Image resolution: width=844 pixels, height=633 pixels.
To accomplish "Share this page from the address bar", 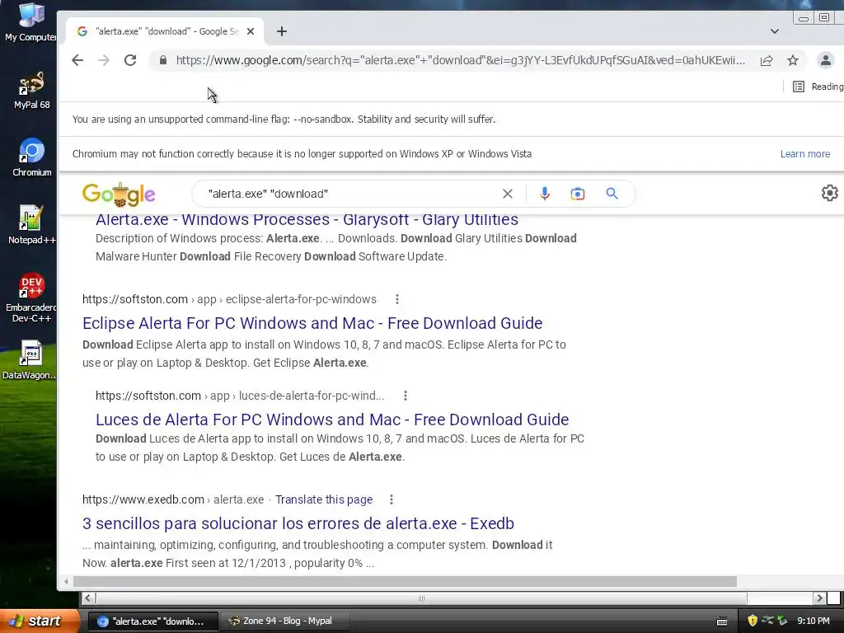I will tap(767, 60).
